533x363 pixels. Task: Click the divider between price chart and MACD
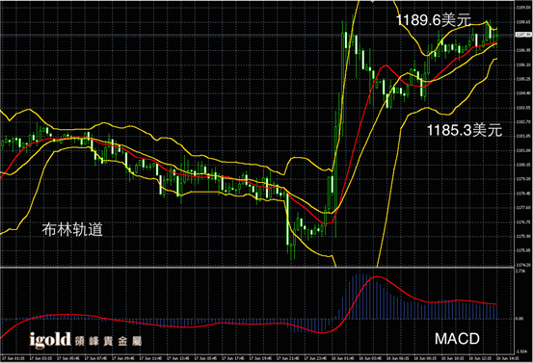(257, 268)
